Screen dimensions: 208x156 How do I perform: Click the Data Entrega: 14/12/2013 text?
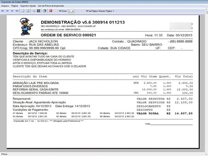[x=73, y=106]
